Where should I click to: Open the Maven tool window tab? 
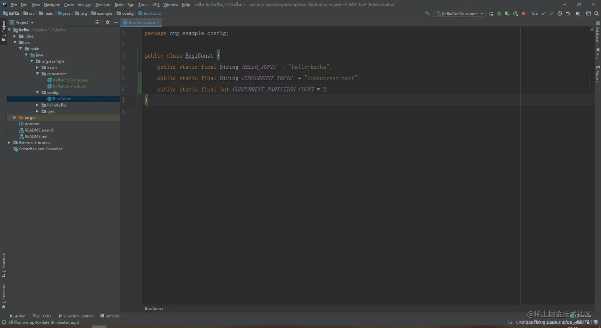(x=597, y=74)
